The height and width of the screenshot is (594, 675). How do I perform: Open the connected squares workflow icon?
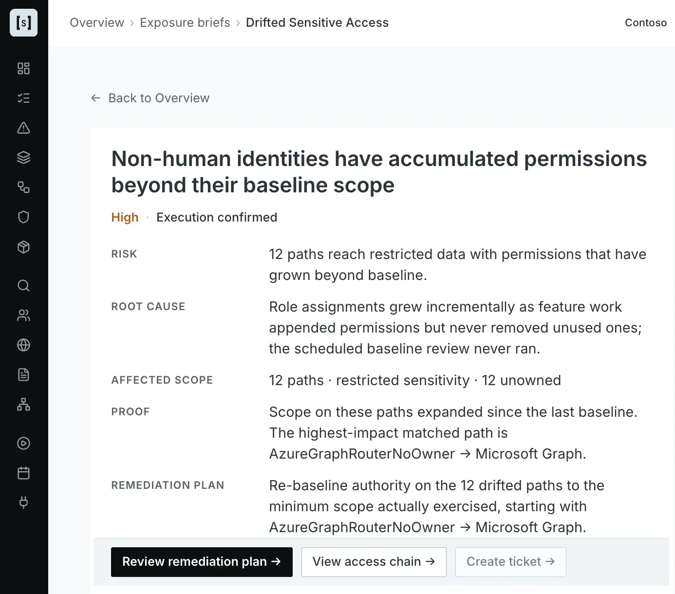23,187
